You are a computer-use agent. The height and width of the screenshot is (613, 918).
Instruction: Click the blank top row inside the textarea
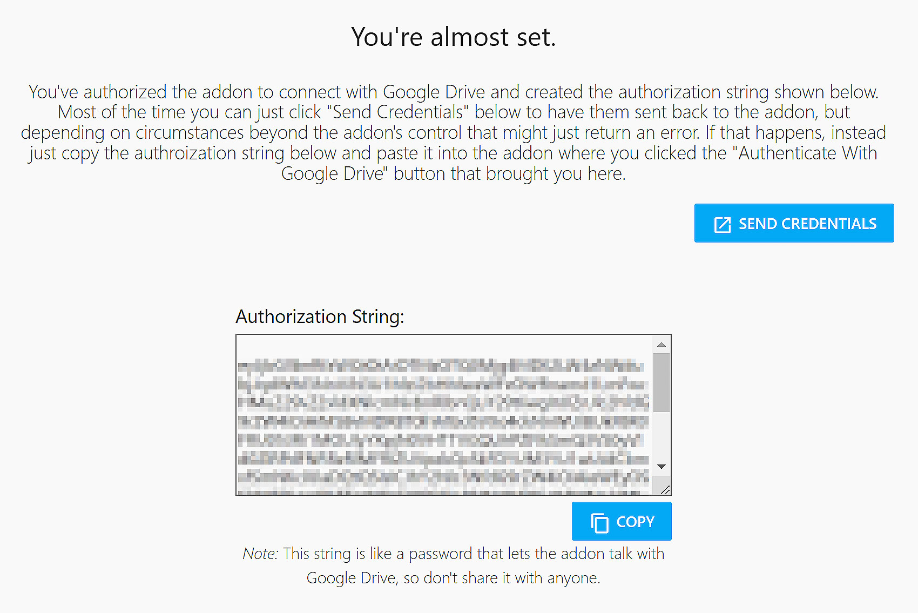coord(444,346)
